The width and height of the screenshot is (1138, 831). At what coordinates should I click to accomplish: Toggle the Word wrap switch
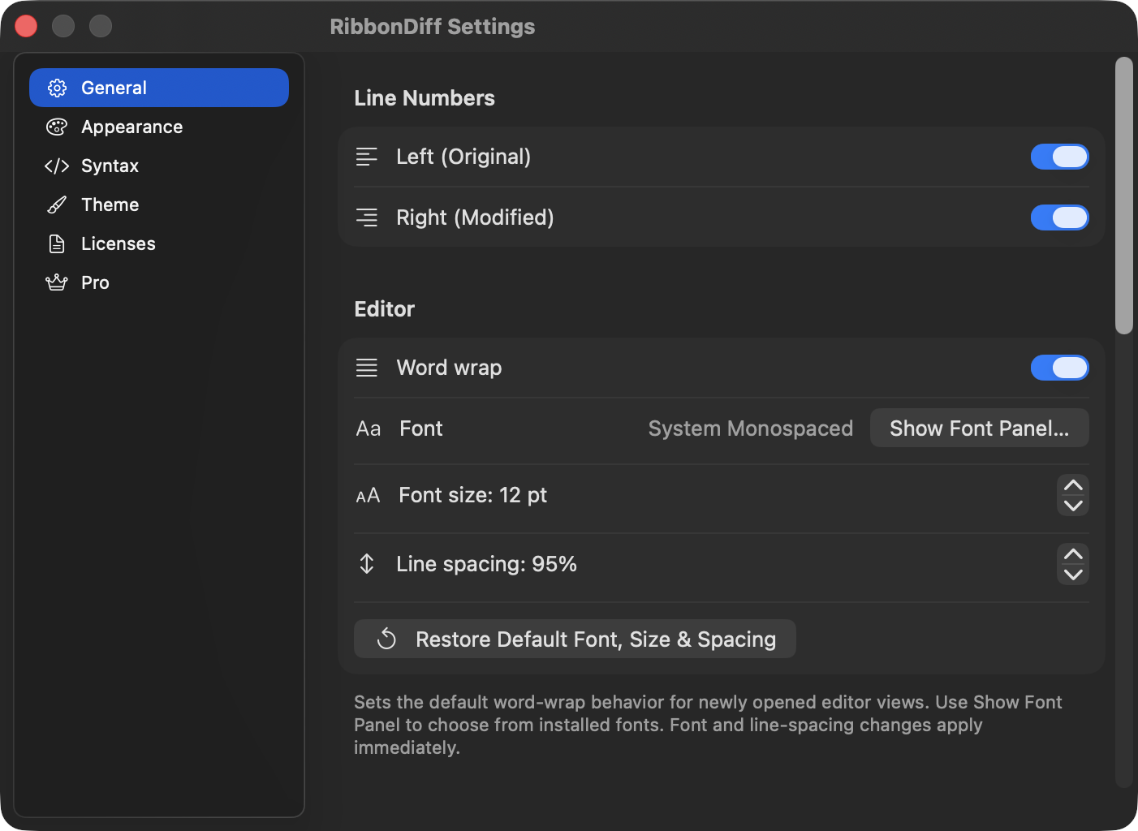1060,368
